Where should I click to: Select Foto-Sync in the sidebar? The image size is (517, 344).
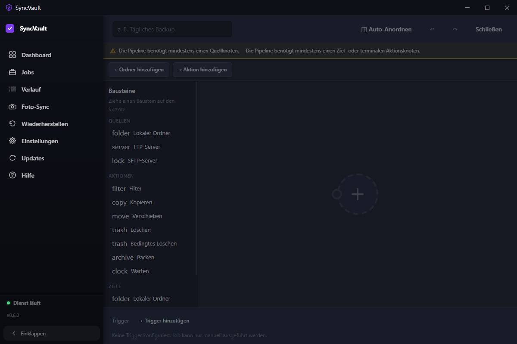[x=52, y=107]
